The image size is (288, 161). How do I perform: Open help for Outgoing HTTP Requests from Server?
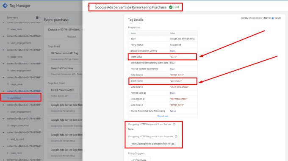click(174, 124)
